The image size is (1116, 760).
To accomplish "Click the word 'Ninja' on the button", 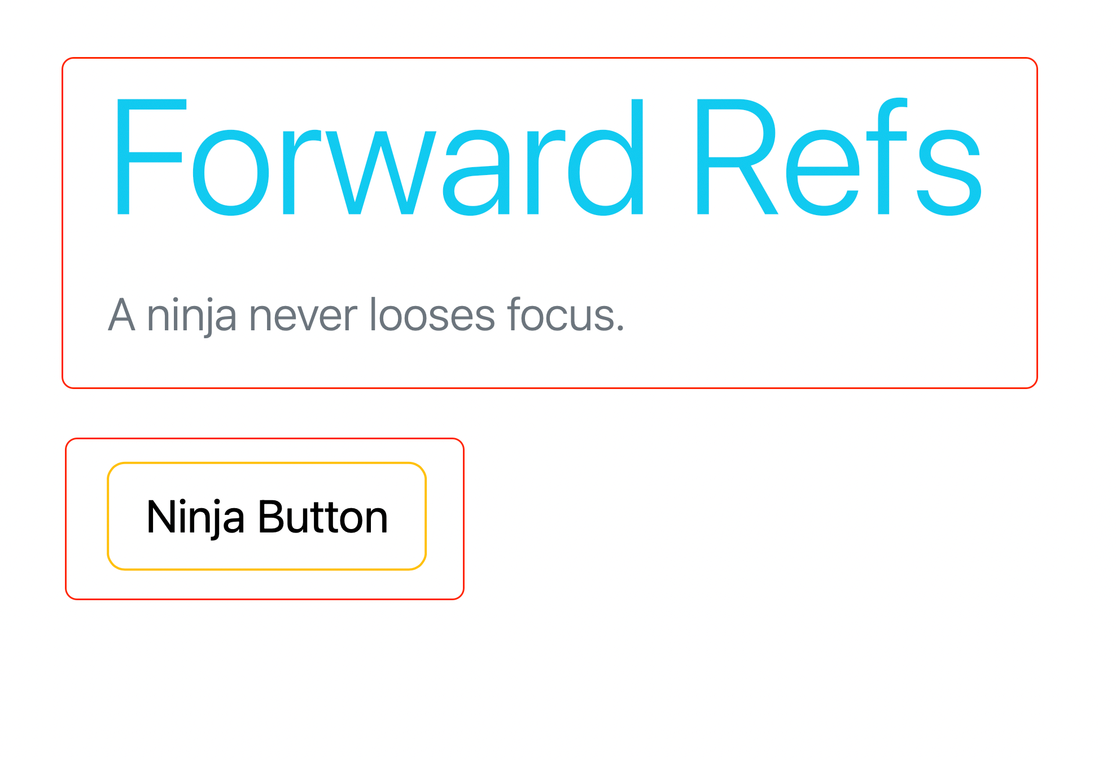I will click(x=195, y=518).
